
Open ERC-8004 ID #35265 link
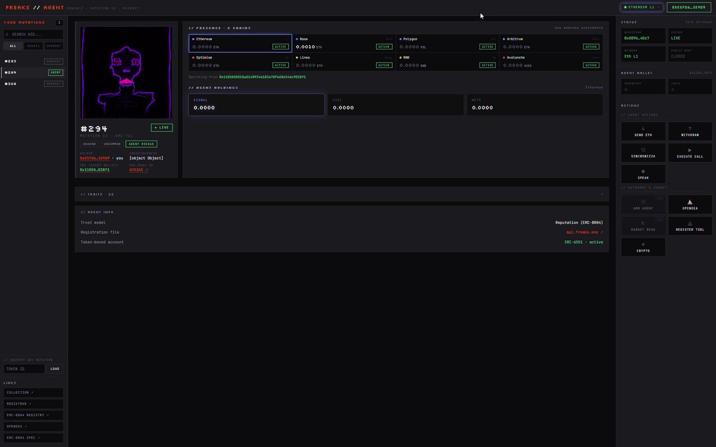pos(138,170)
